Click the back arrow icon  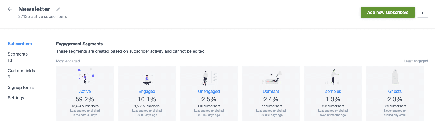click(x=10, y=9)
